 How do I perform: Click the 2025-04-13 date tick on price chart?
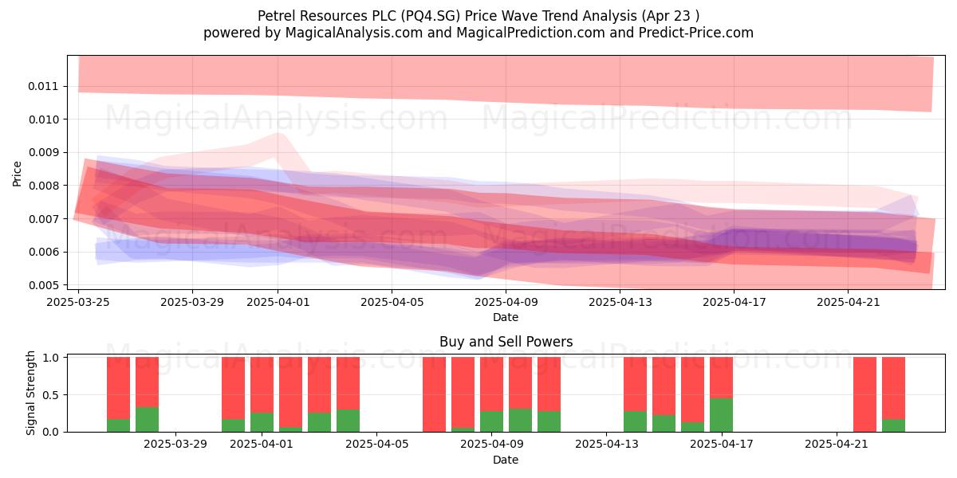pyautogui.click(x=620, y=302)
